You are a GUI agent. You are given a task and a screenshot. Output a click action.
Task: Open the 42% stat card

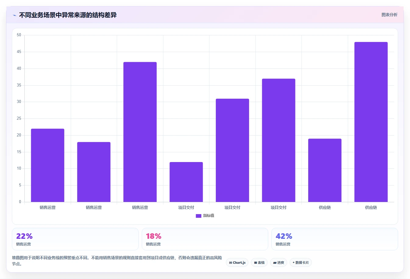point(335,239)
